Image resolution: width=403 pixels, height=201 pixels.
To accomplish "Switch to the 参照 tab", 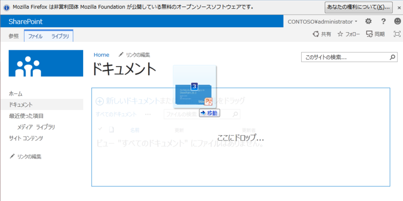I will [x=14, y=36].
